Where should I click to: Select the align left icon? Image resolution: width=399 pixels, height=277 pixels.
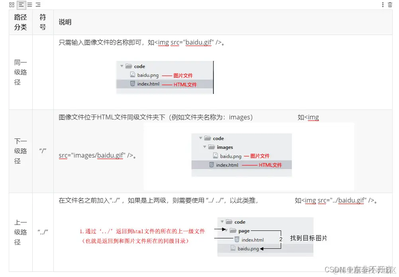(x=21, y=5)
